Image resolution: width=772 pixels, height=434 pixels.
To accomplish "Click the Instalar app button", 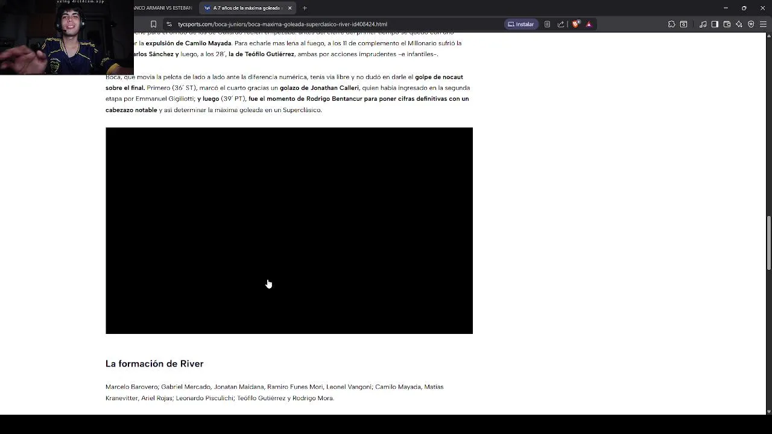I will [521, 24].
